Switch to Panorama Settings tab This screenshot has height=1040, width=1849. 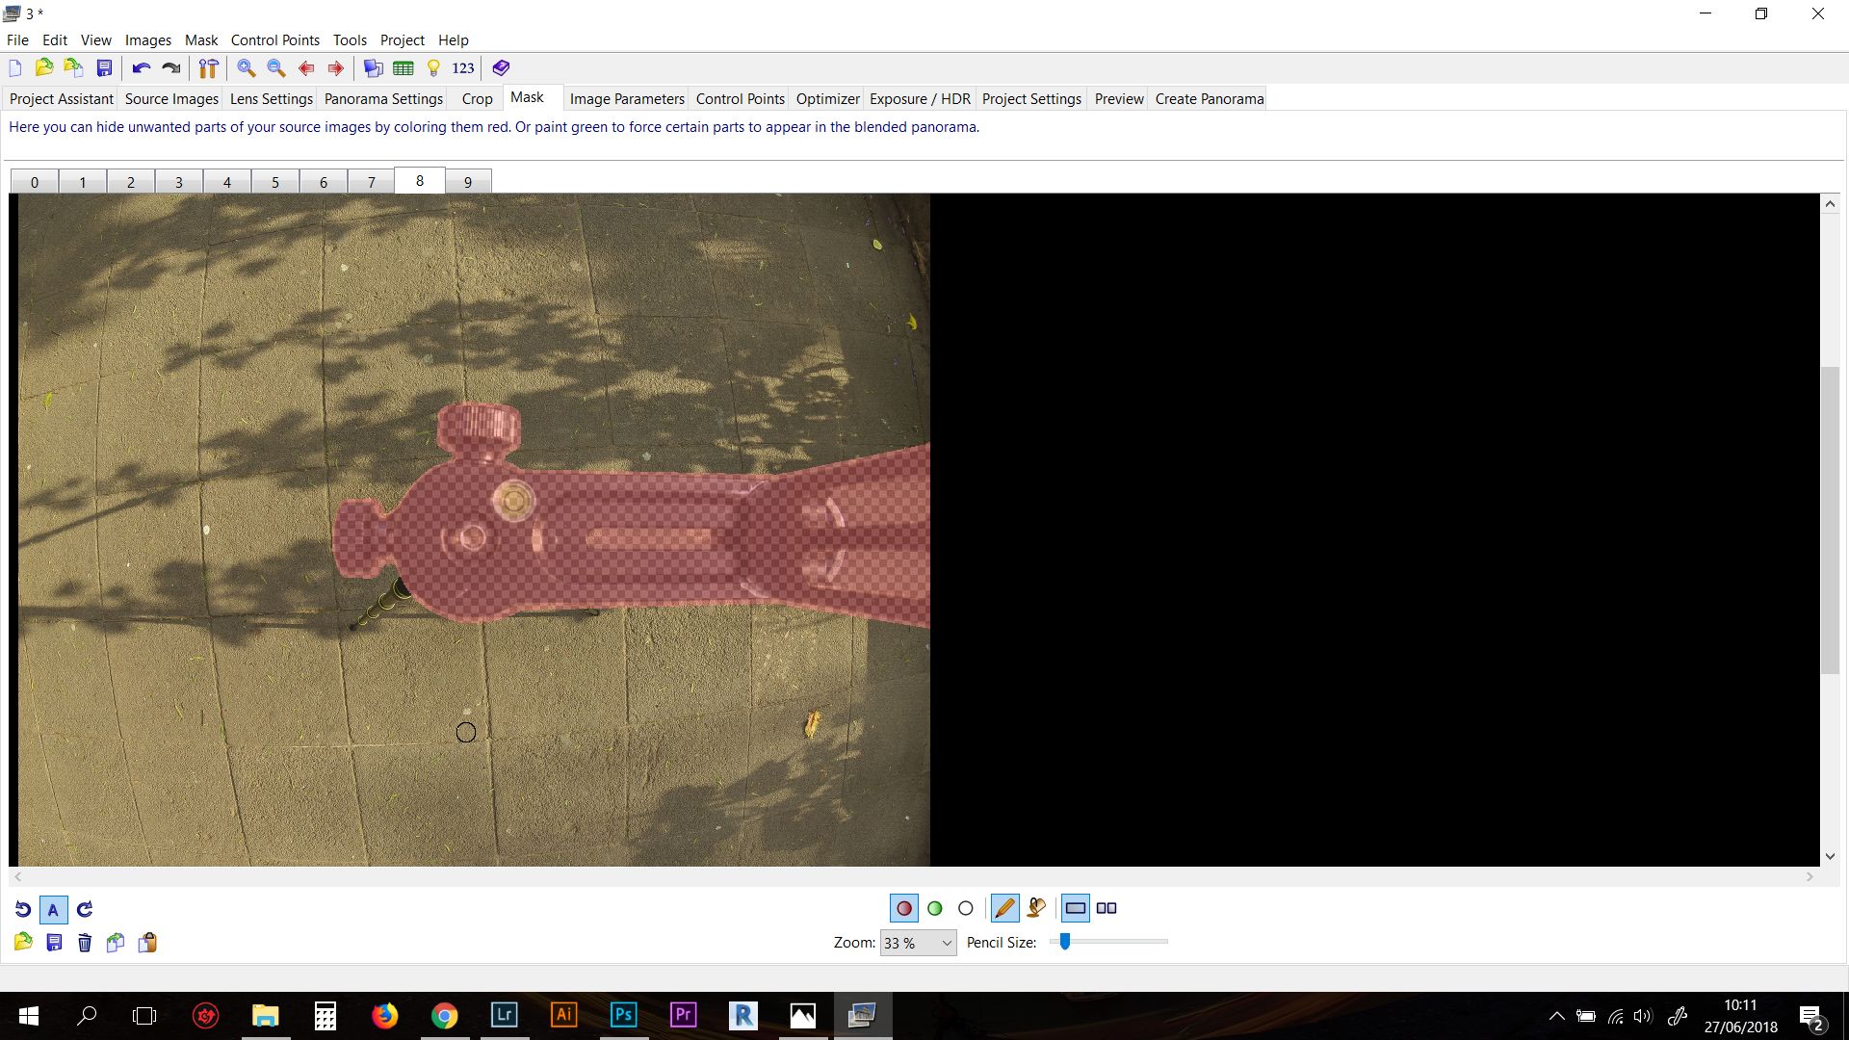(x=383, y=98)
